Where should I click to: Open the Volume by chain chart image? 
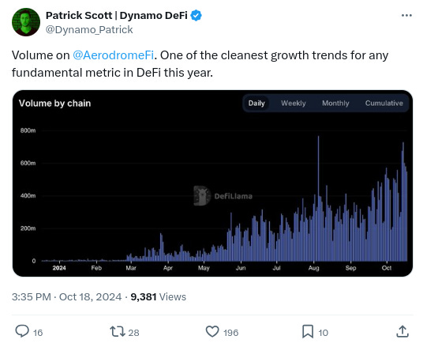(212, 183)
